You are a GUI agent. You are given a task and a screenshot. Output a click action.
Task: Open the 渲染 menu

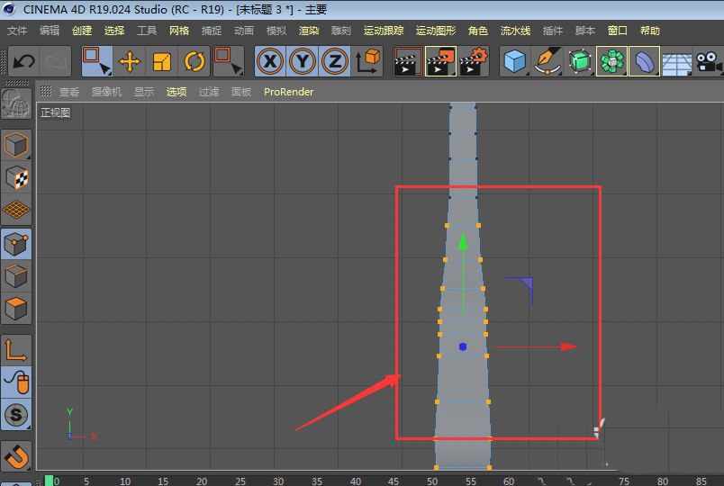click(309, 31)
